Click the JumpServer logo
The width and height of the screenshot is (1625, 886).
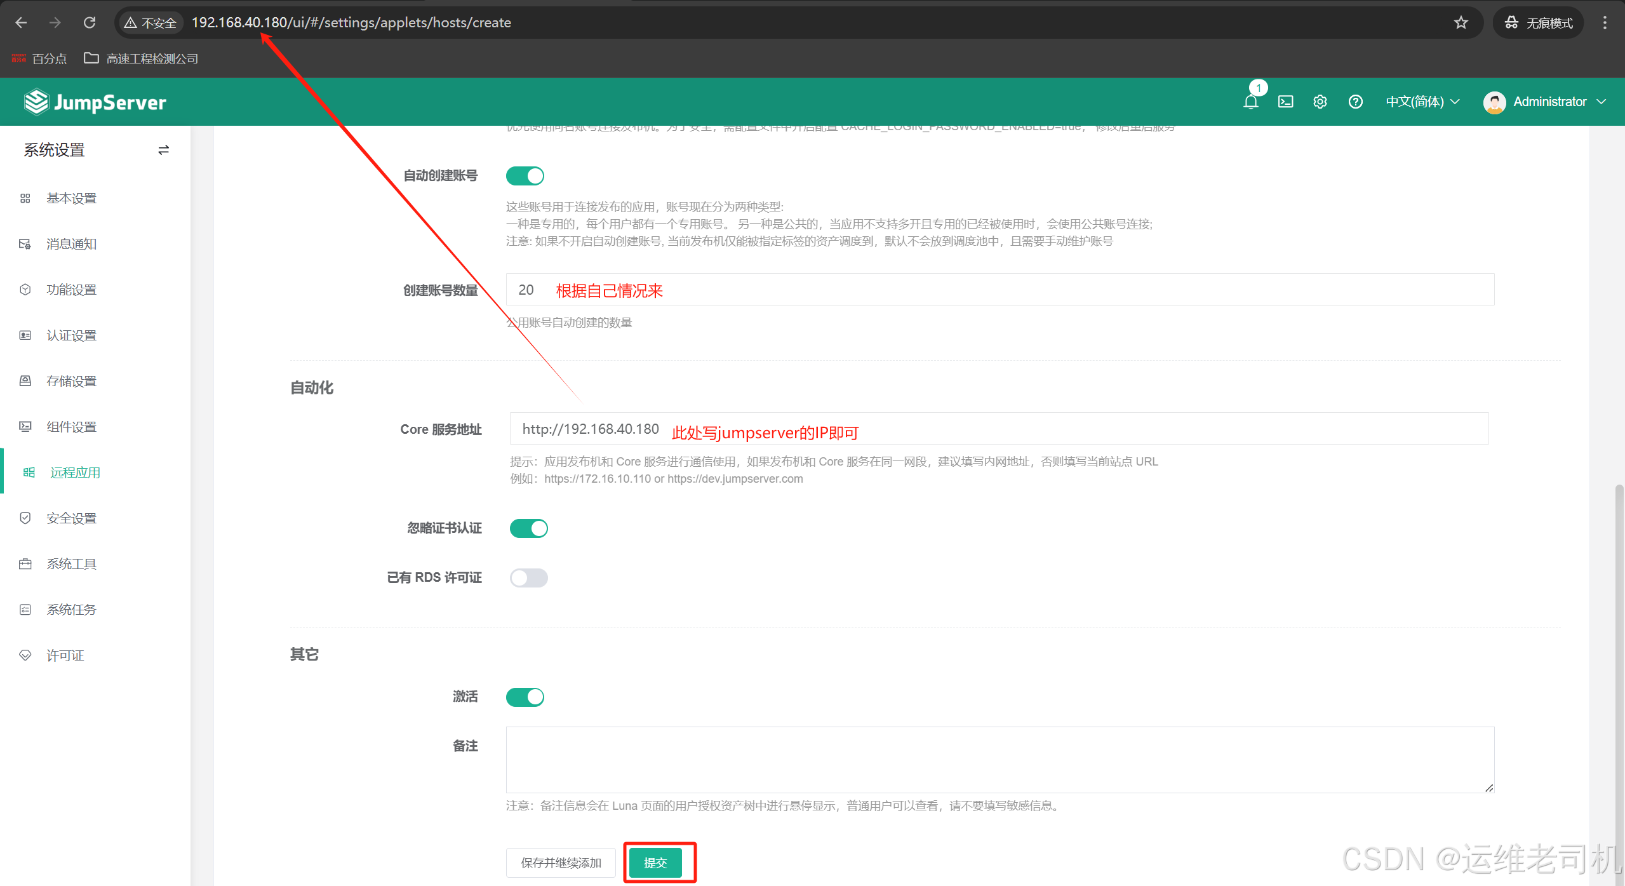click(95, 102)
